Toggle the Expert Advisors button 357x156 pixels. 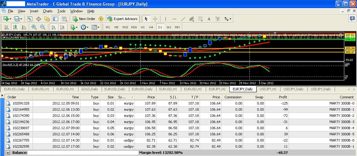(122, 19)
